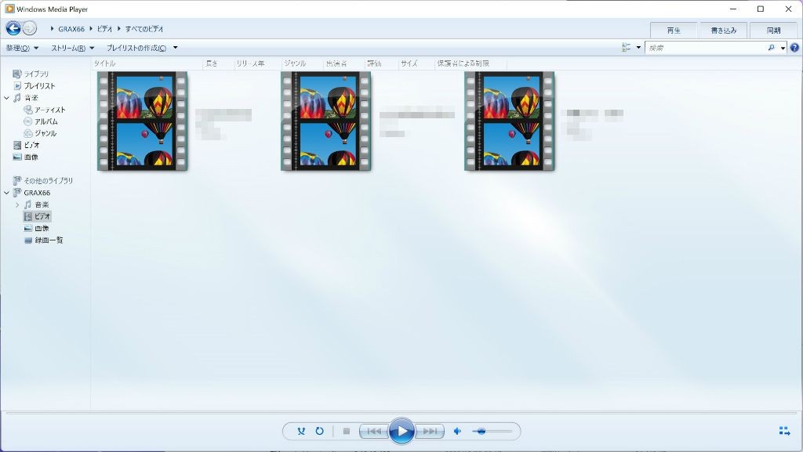Screen dimensions: 803x452
Task: Select the third video filmstrip thumbnail
Action: coord(509,121)
